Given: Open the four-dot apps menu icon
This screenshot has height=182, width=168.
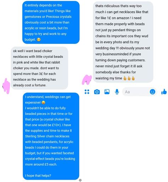Looking at the screenshot, I should [87, 92].
